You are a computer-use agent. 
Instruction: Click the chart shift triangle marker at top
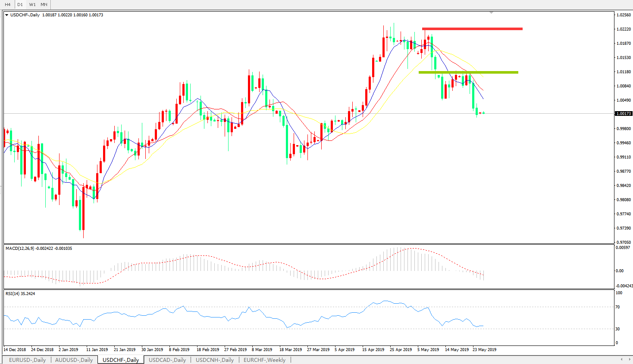(491, 13)
